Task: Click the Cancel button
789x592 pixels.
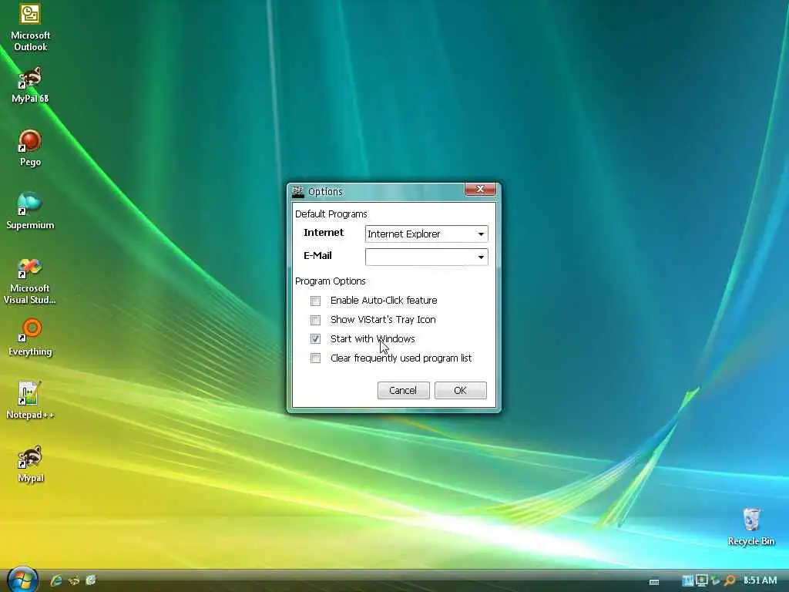Action: click(x=403, y=390)
